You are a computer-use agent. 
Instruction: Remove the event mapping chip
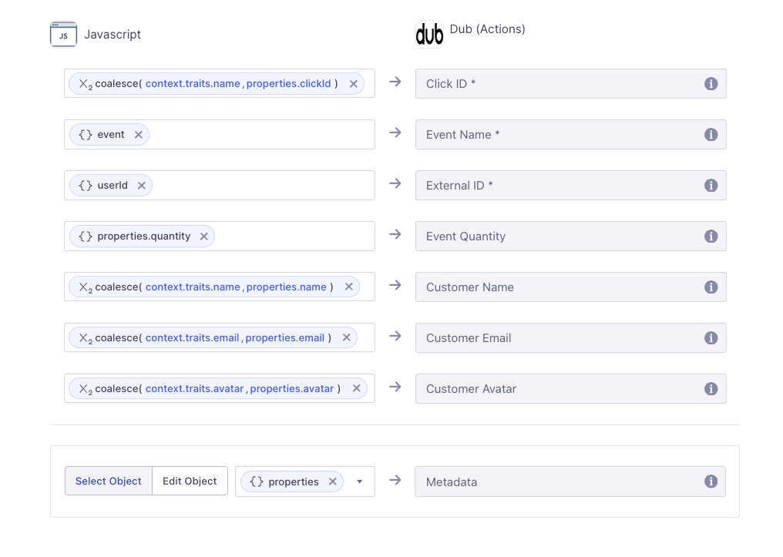pyautogui.click(x=138, y=134)
